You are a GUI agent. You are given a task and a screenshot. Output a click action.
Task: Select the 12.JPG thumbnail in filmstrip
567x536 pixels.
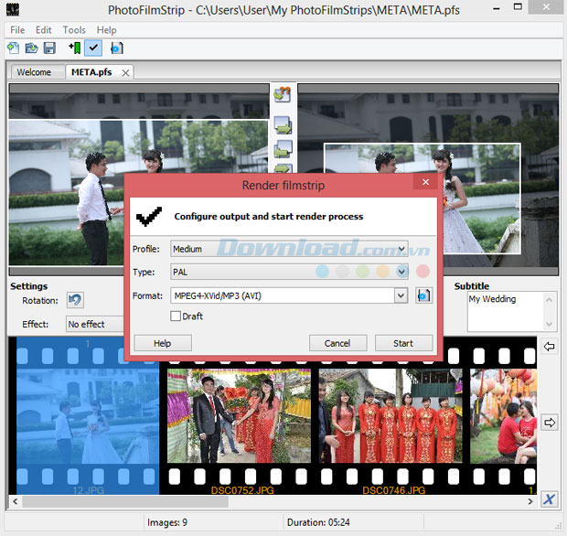click(x=88, y=416)
